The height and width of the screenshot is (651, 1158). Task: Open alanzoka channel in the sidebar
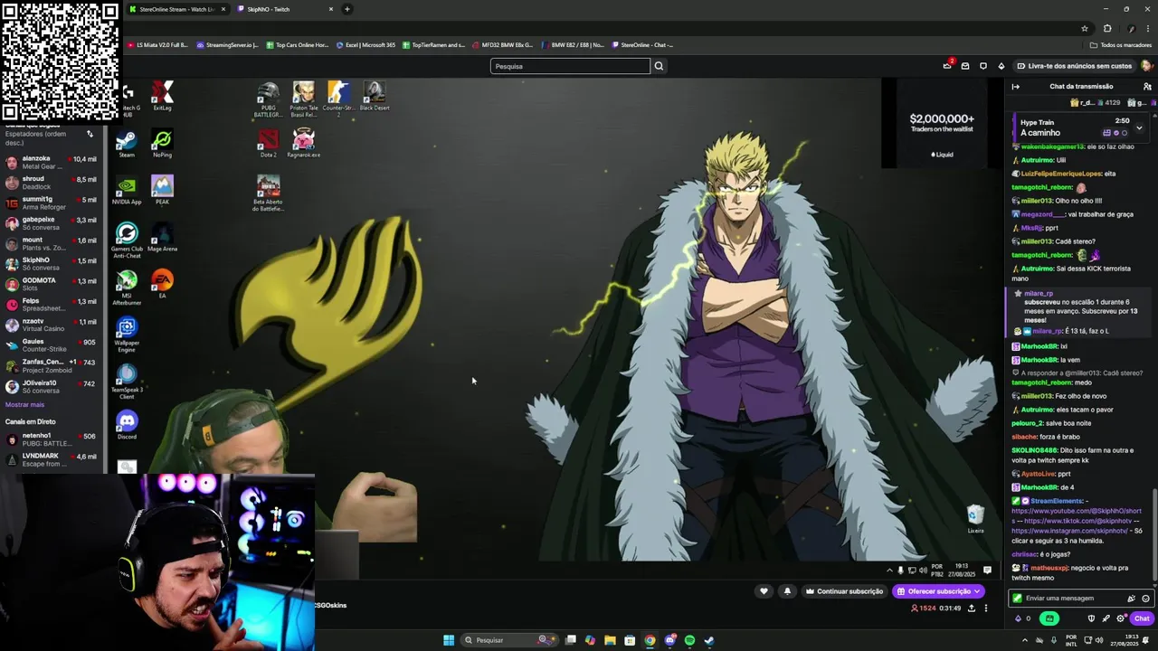click(50, 162)
